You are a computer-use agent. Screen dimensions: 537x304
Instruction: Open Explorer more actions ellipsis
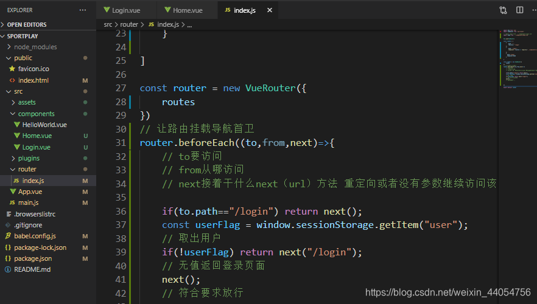(83, 10)
